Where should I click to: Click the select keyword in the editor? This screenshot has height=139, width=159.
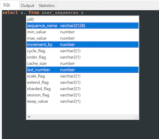pyautogui.click(x=10, y=13)
